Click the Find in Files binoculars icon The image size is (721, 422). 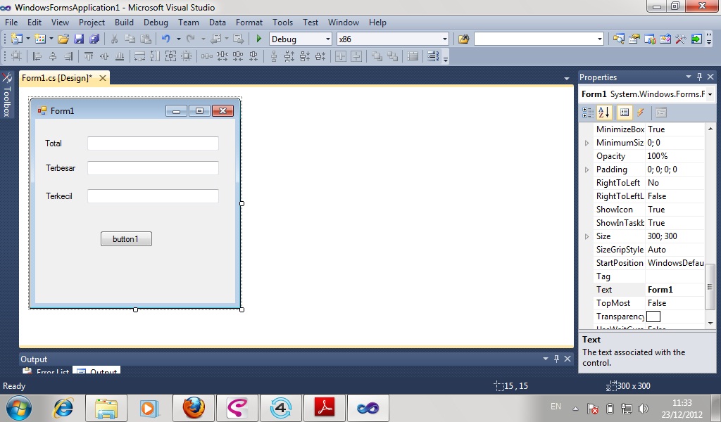[x=463, y=39]
